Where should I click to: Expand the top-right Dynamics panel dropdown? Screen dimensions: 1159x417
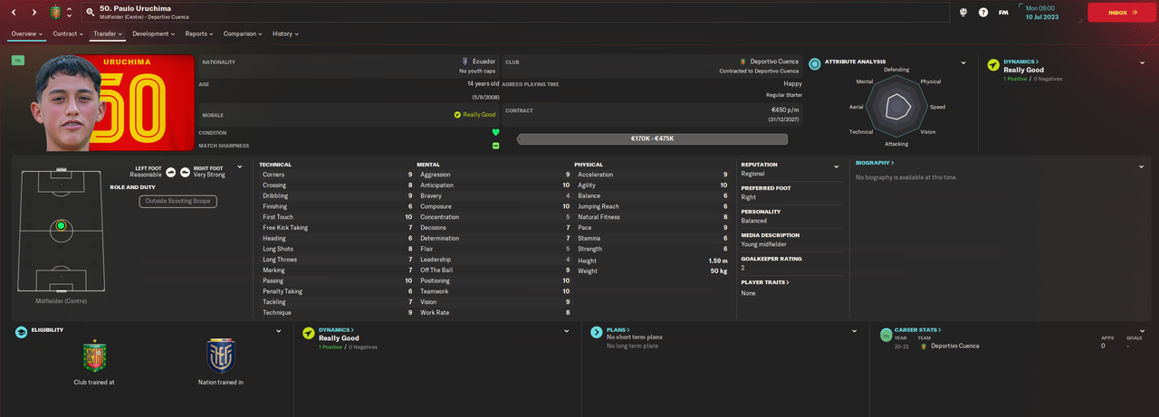click(1143, 63)
